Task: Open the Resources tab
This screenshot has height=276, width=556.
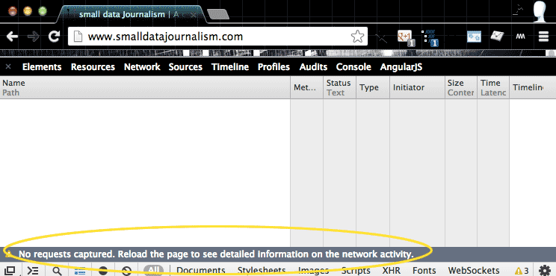Action: coord(93,67)
